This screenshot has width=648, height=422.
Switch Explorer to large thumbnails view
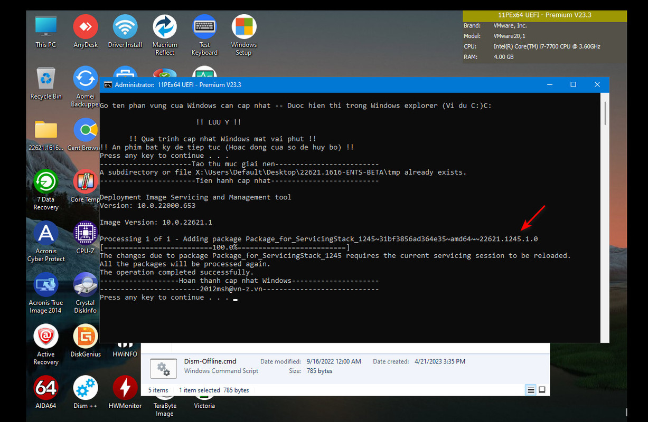pyautogui.click(x=542, y=390)
